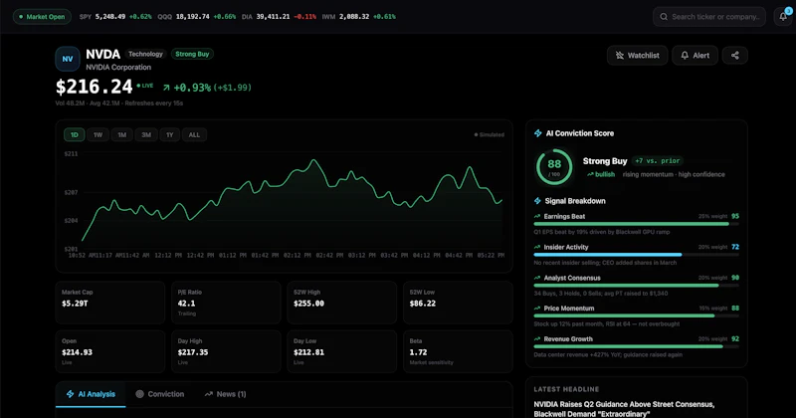Image resolution: width=796 pixels, height=418 pixels.
Task: Click the Analyst Consensus trend icon
Action: tap(537, 278)
